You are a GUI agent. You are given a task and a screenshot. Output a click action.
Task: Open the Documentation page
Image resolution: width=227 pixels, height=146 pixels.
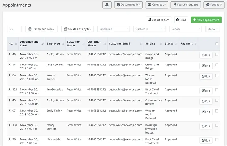[129, 5]
